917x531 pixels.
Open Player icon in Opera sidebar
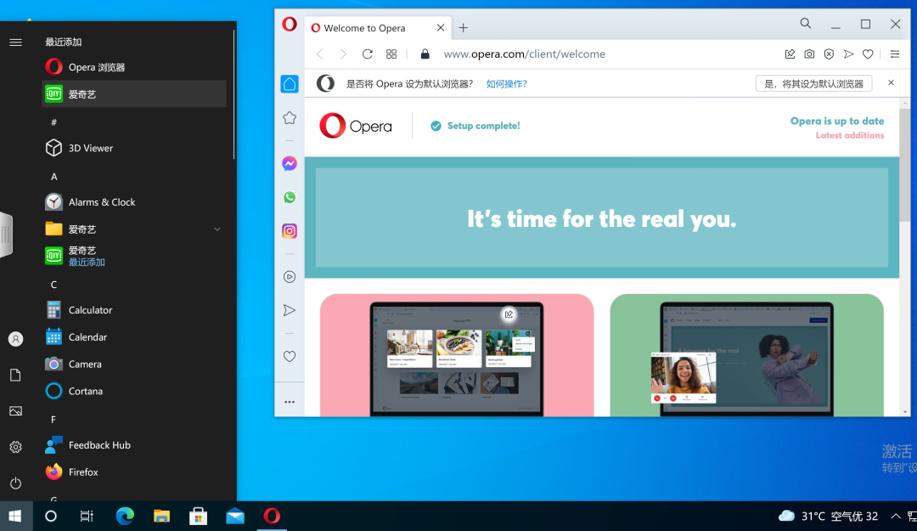pyautogui.click(x=290, y=277)
